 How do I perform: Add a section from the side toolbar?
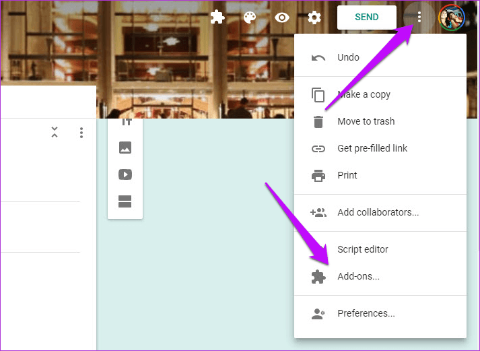click(x=125, y=201)
